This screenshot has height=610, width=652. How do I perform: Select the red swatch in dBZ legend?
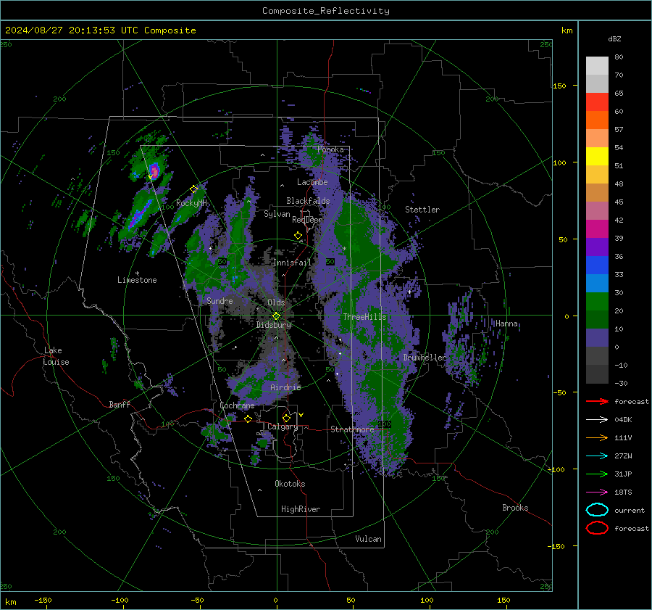point(597,102)
